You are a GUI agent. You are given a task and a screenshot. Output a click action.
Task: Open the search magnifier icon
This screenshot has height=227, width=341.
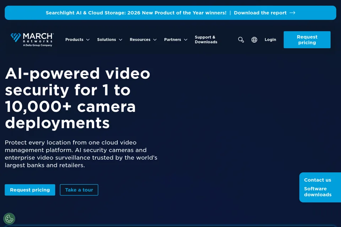pos(241,40)
